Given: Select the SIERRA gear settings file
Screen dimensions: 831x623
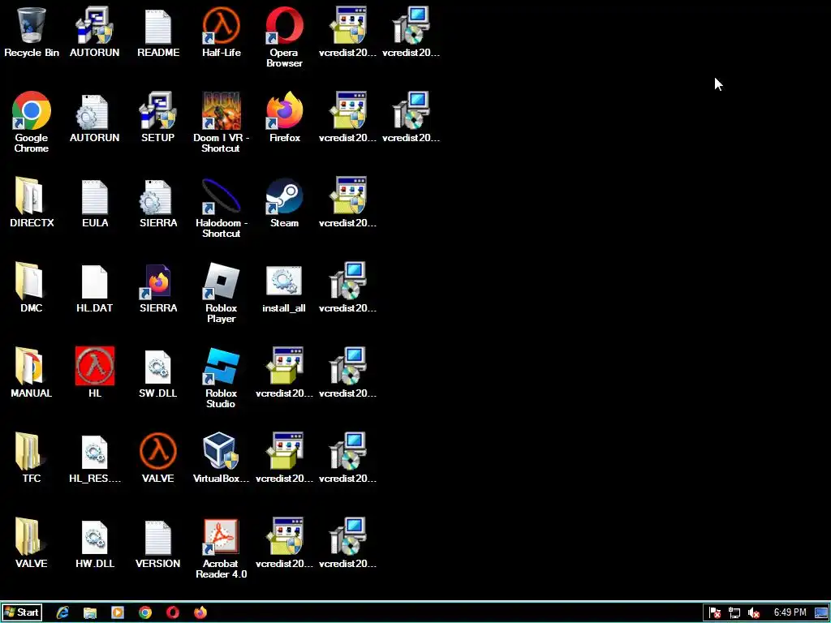Looking at the screenshot, I should pyautogui.click(x=158, y=202).
